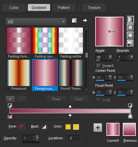Screen dimensions: 138x147
Task: Select the linear gradient style icon
Action: (130, 19)
